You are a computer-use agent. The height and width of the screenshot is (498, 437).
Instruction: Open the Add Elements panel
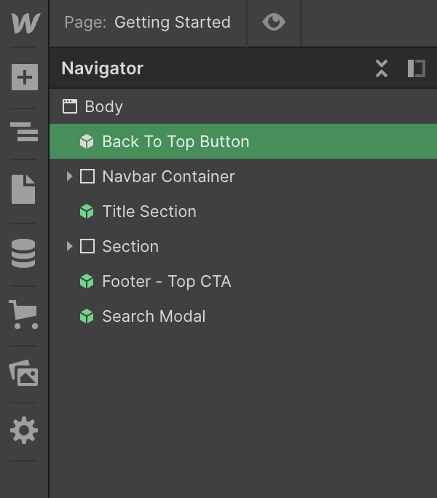tap(24, 76)
